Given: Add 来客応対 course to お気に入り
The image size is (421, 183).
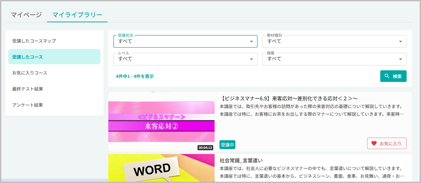Looking at the screenshot, I should [x=387, y=143].
